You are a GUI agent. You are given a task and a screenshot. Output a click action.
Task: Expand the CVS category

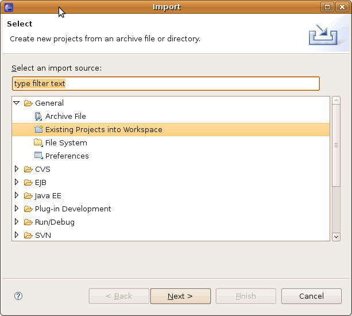click(x=17, y=169)
